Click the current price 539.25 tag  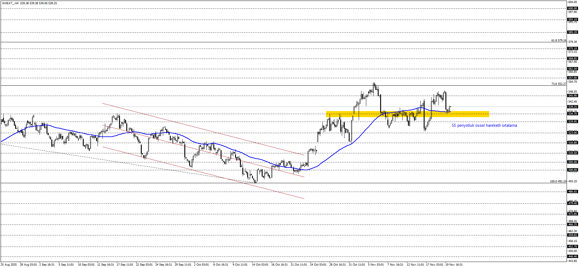tap(573, 107)
